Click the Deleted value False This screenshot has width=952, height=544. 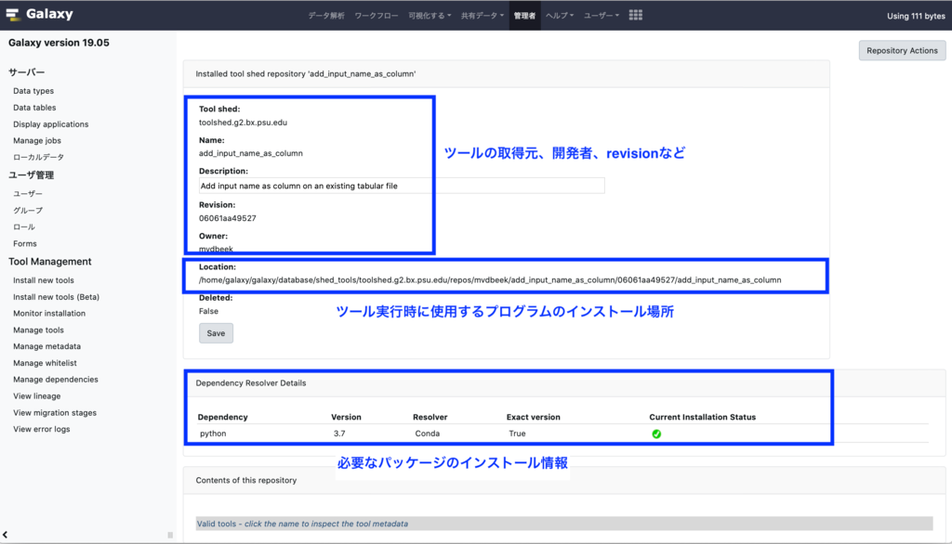(x=208, y=311)
